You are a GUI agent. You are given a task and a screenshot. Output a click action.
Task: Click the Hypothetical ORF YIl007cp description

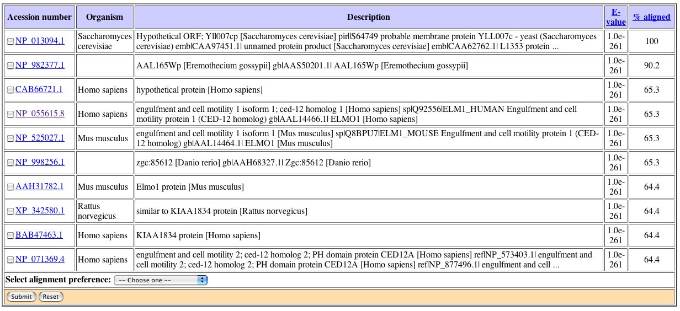[369, 41]
